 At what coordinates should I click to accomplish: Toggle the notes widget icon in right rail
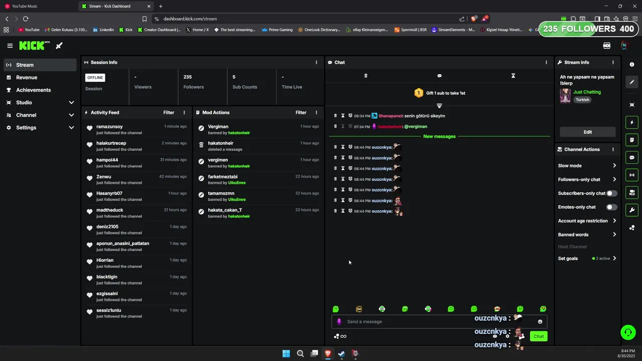(x=632, y=140)
